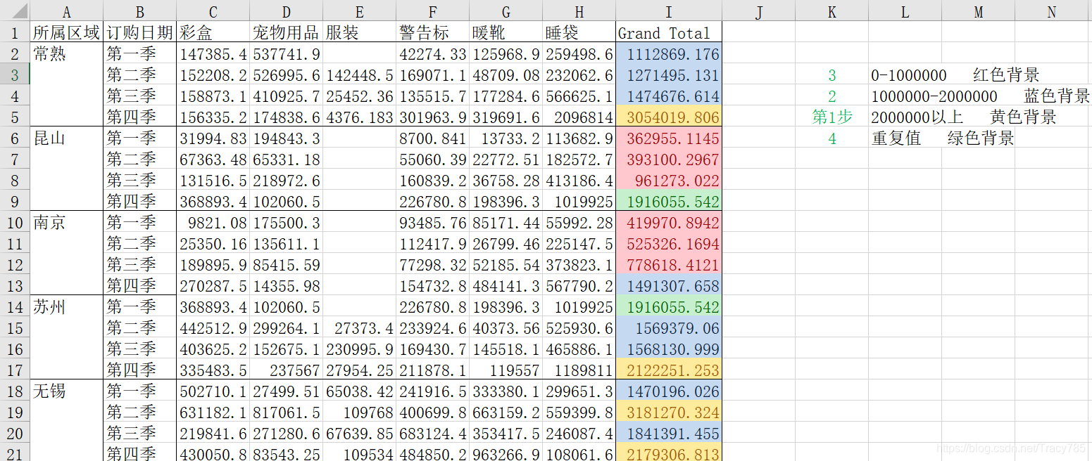Select blue total cell 1470196.026
The width and height of the screenshot is (1092, 461).
tap(669, 391)
